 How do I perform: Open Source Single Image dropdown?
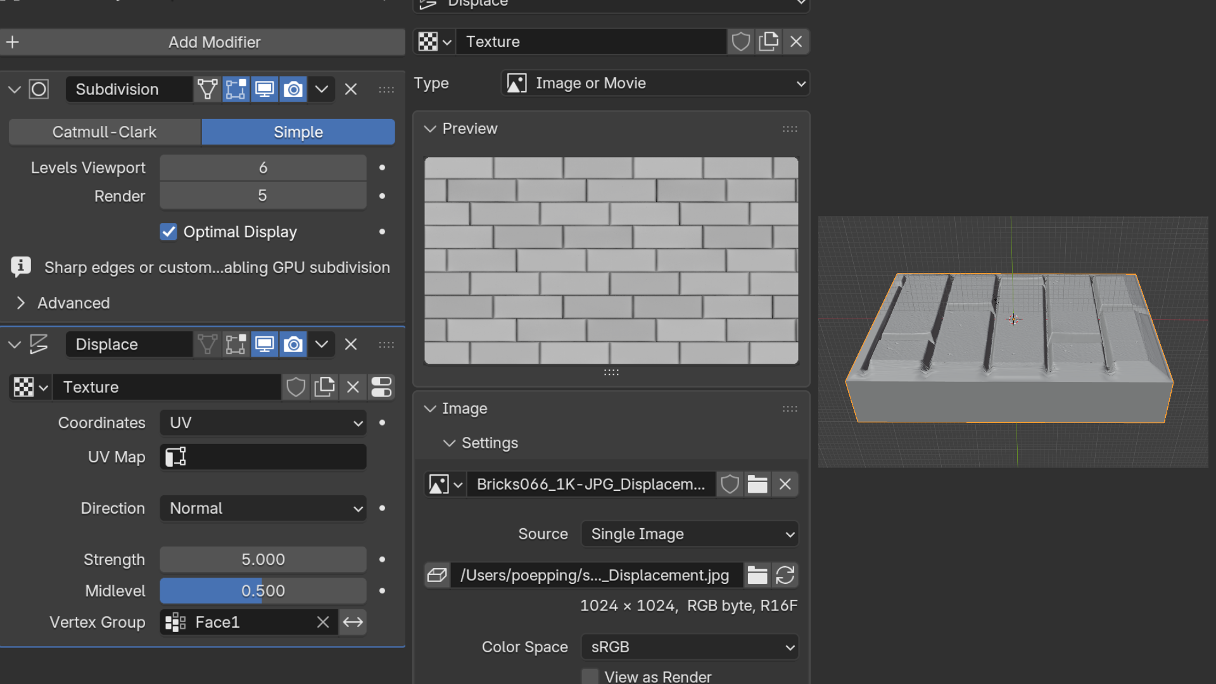(690, 535)
